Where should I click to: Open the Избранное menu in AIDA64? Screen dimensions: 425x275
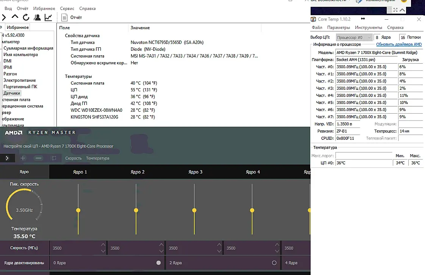click(x=44, y=8)
